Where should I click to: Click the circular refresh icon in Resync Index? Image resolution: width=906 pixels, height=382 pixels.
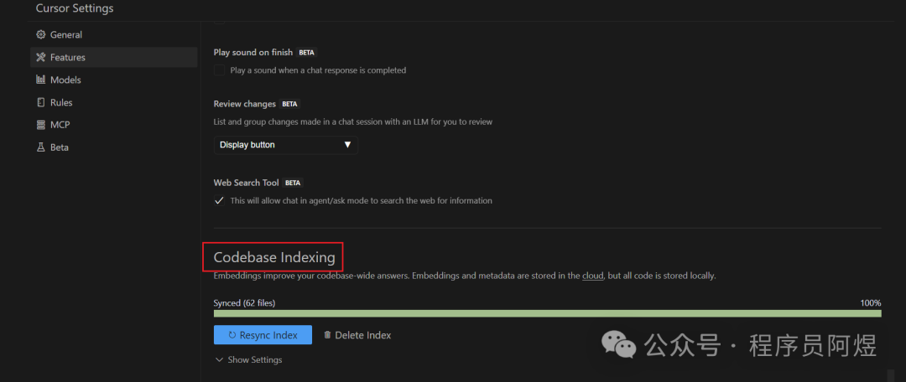[231, 335]
